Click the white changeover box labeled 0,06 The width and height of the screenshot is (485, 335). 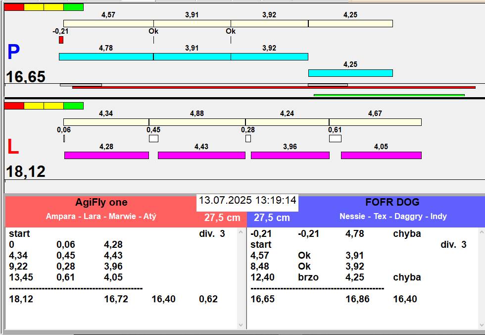click(64, 138)
